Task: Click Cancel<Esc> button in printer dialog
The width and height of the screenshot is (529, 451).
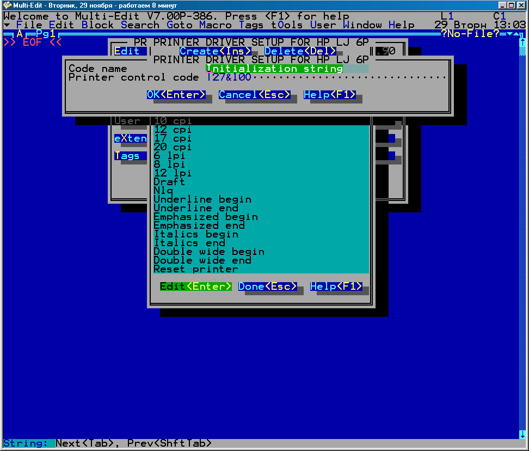Action: tap(254, 95)
